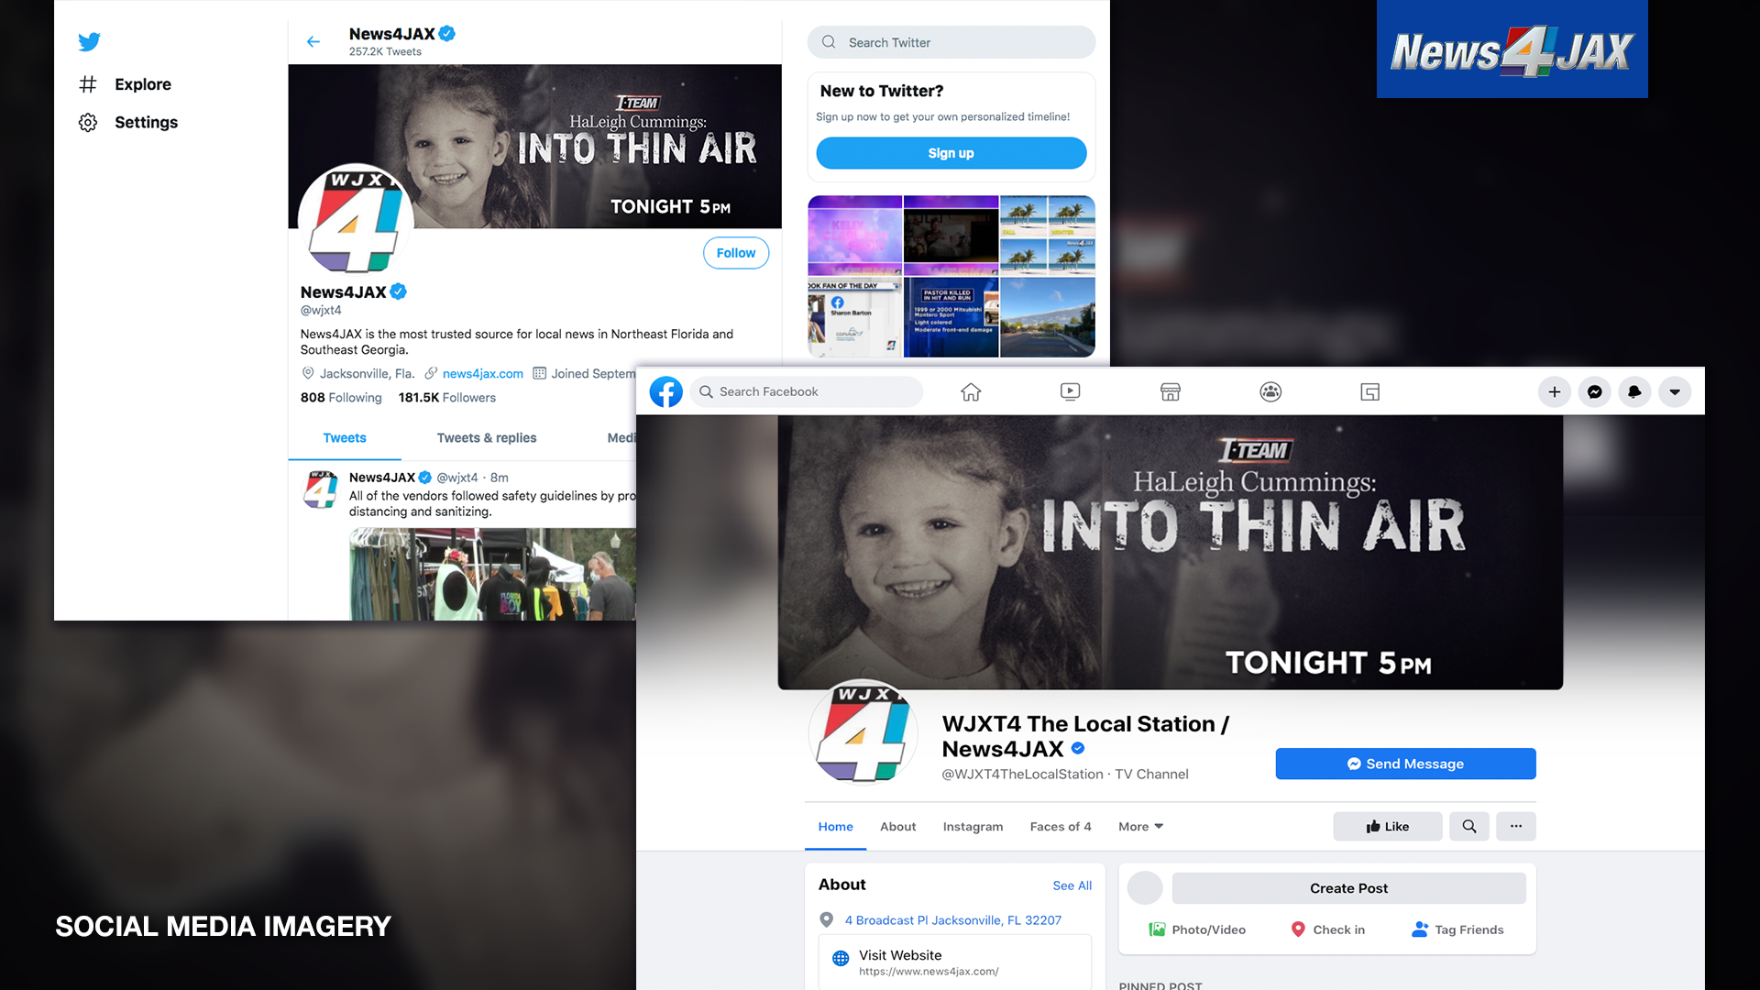This screenshot has width=1760, height=990.
Task: Open Facebook Groups icon
Action: point(1270,391)
